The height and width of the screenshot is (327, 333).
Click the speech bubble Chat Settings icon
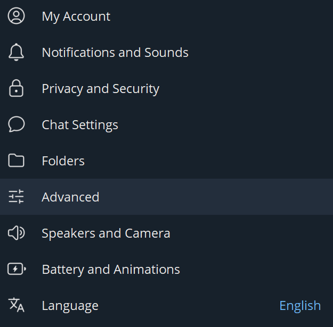point(17,124)
